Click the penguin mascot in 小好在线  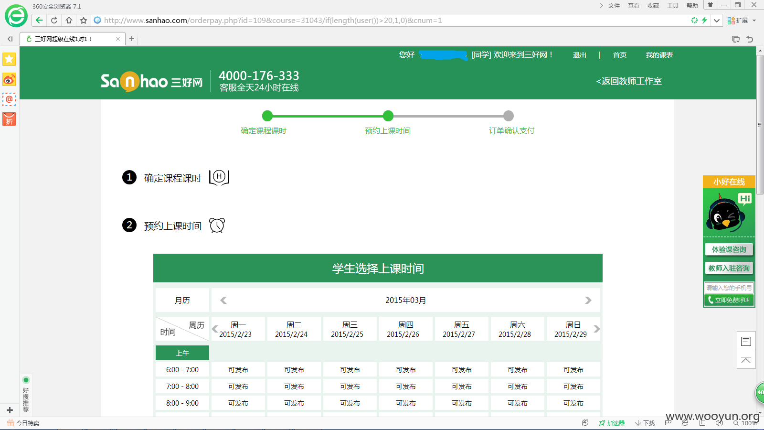[x=726, y=213]
